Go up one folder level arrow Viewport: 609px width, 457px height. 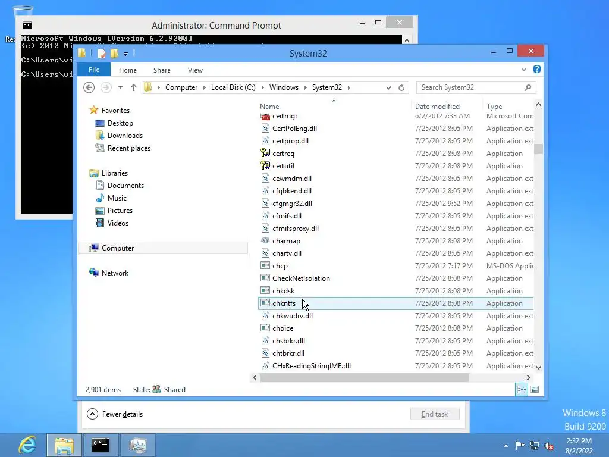coord(134,87)
